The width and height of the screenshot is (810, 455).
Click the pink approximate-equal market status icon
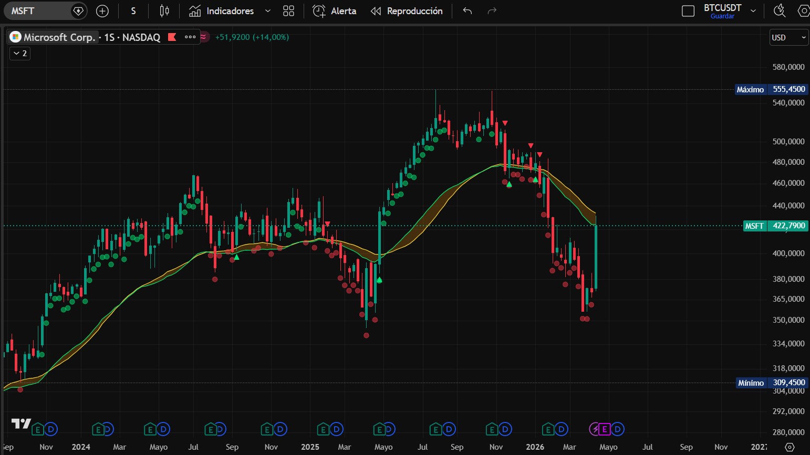(203, 37)
